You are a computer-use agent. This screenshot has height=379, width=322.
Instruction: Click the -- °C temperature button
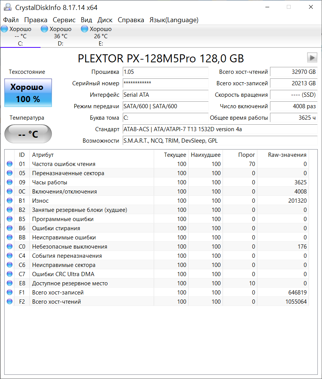[28, 134]
